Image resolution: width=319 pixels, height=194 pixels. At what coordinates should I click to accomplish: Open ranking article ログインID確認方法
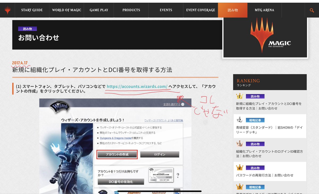tap(270, 154)
